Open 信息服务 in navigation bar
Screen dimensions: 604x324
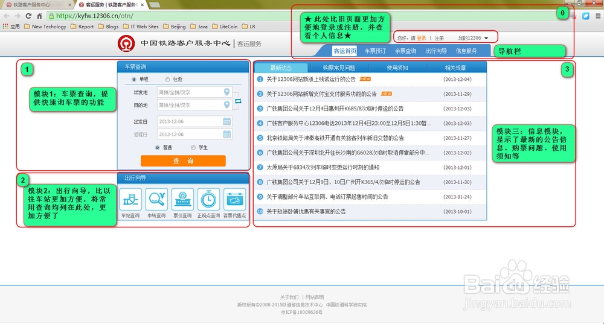466,51
